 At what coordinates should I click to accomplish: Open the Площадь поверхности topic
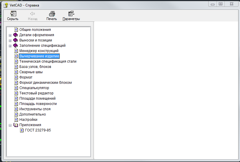pyautogui.click(x=38, y=104)
